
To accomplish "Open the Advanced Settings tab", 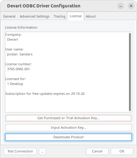I will (x=35, y=16).
